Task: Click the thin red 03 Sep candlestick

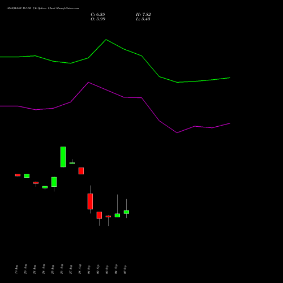Action: [108, 217]
